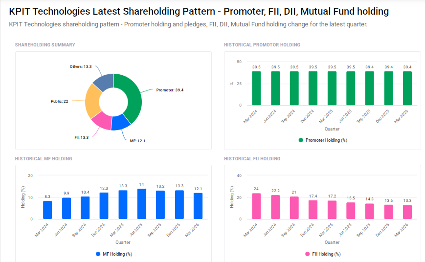Click the Mar 2026 promoter holding bar
425x262 pixels.
(x=407, y=88)
